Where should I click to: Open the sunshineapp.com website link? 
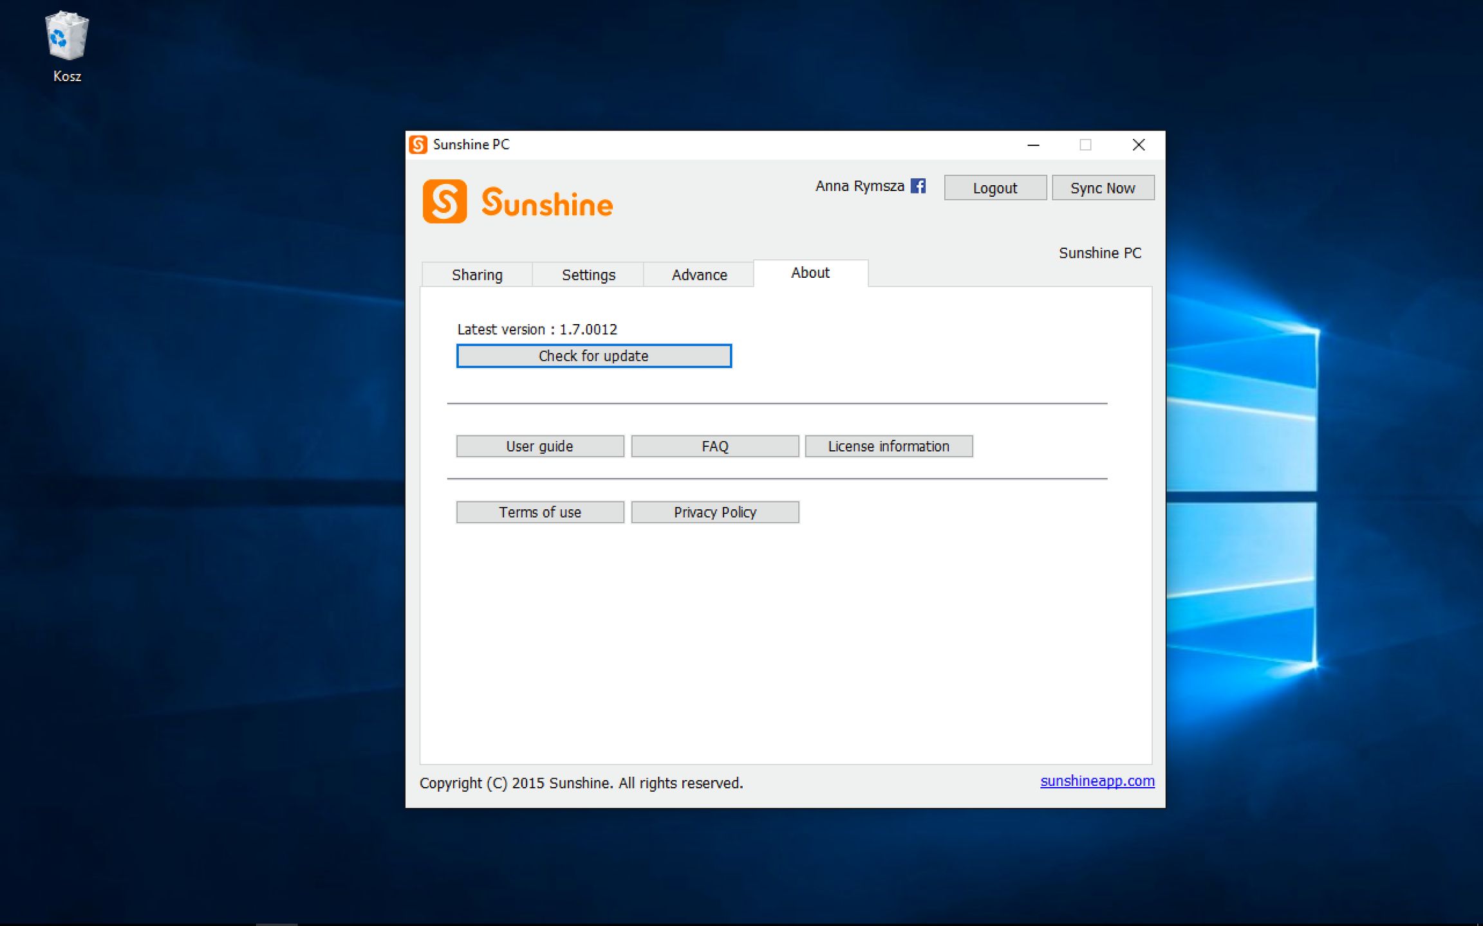(1097, 781)
